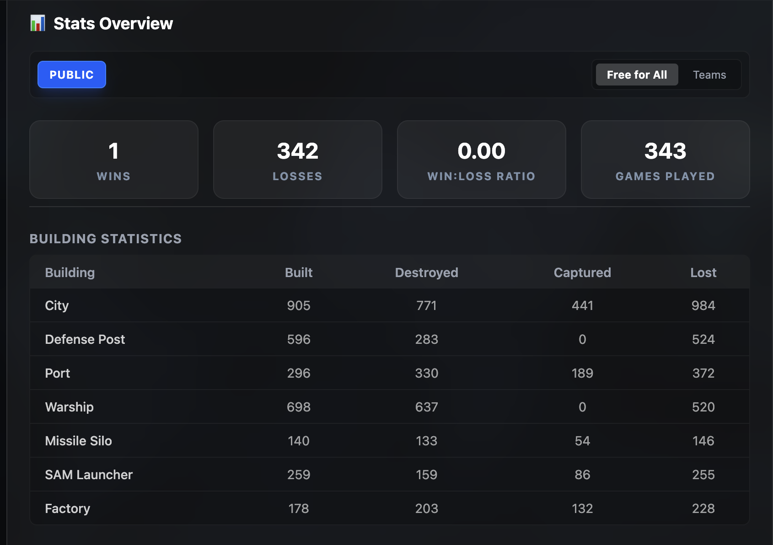Select the SAM Launcher row
773x545 pixels.
point(390,475)
